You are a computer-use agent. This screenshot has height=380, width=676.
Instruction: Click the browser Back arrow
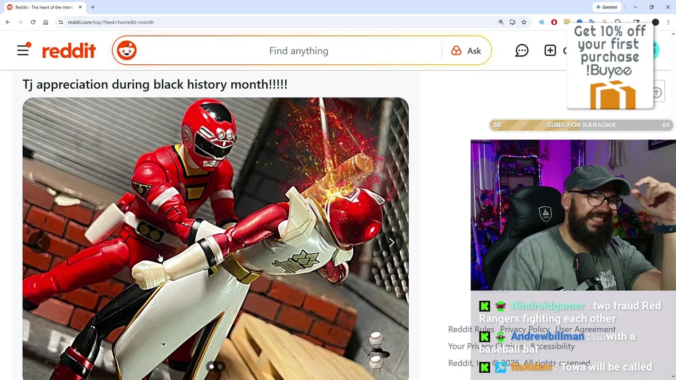pos(7,22)
